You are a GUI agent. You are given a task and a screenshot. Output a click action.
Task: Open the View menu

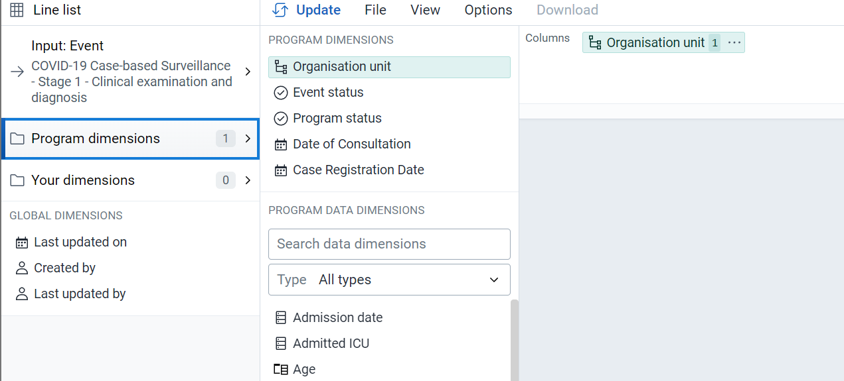click(x=425, y=10)
